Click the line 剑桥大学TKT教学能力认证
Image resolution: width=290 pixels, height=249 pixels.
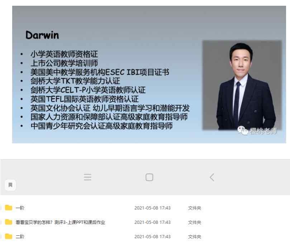pyautogui.click(x=75, y=81)
